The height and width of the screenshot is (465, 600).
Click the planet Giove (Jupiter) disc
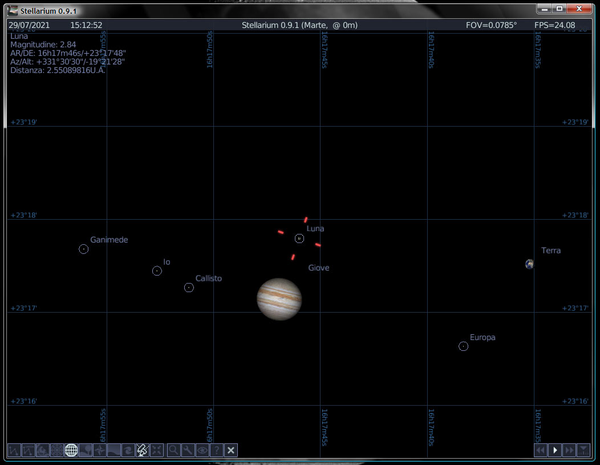click(x=279, y=299)
